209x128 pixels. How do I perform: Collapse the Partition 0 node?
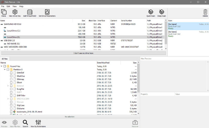point(5,69)
